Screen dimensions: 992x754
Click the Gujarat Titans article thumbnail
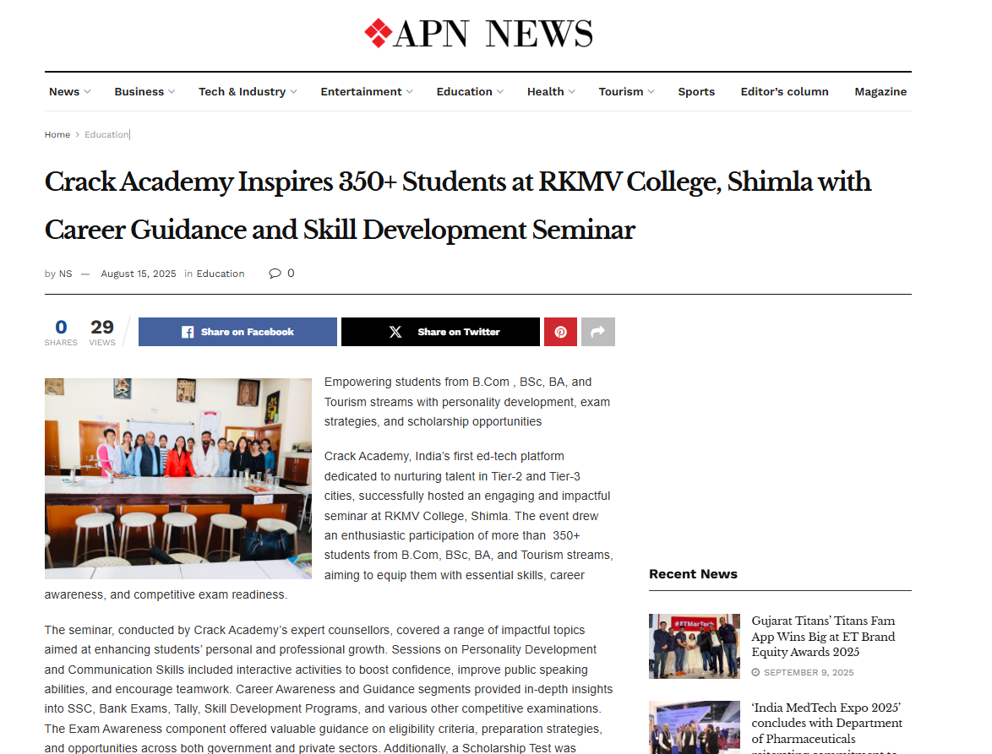point(694,646)
